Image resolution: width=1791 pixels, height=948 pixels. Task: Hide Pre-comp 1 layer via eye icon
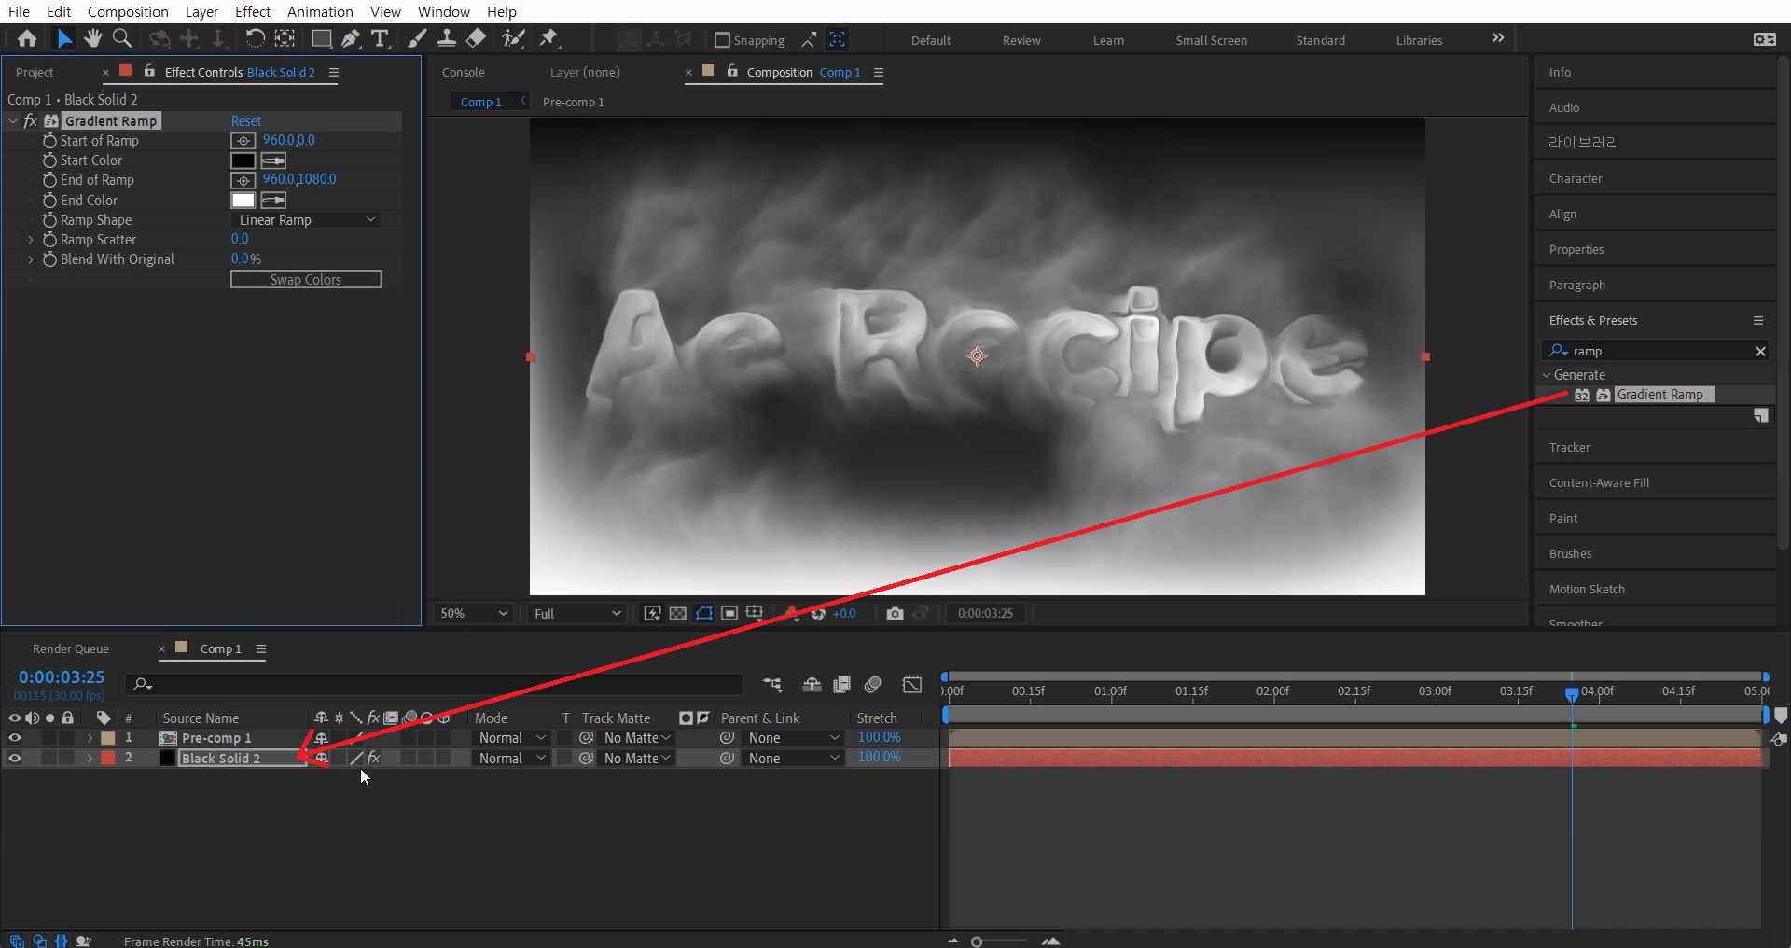coord(14,738)
